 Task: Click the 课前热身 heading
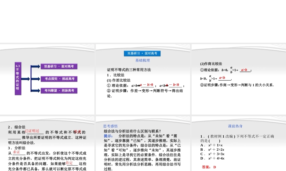[x=235, y=126]
